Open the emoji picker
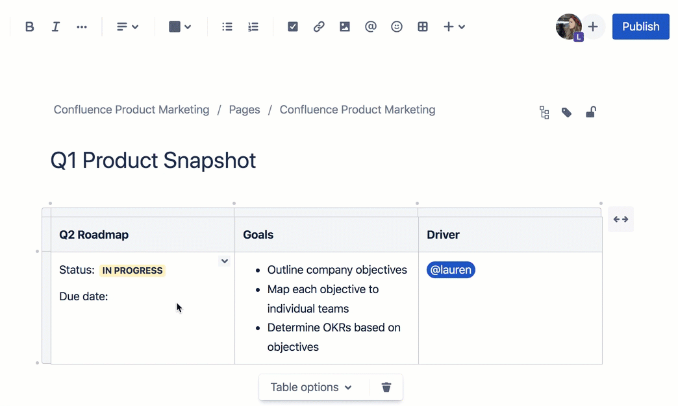Image resolution: width=678 pixels, height=406 pixels. coord(397,27)
